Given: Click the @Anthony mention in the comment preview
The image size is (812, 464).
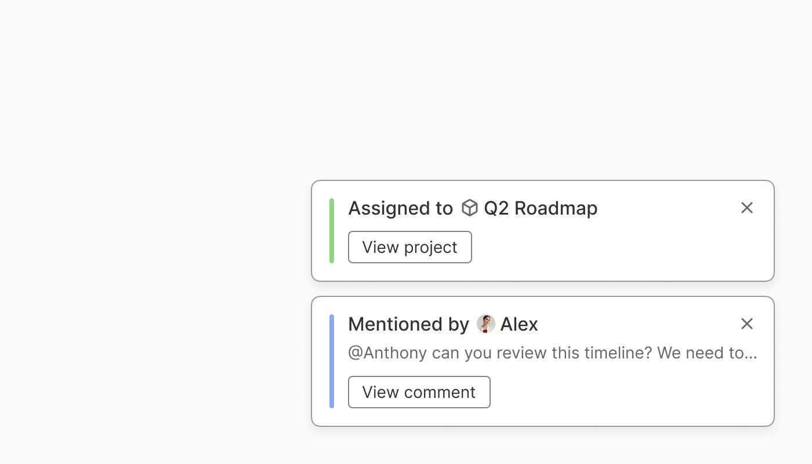Looking at the screenshot, I should tap(387, 353).
